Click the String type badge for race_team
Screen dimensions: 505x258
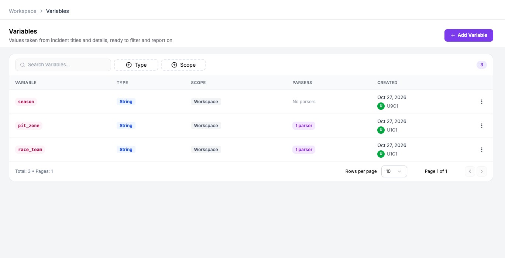pyautogui.click(x=126, y=150)
